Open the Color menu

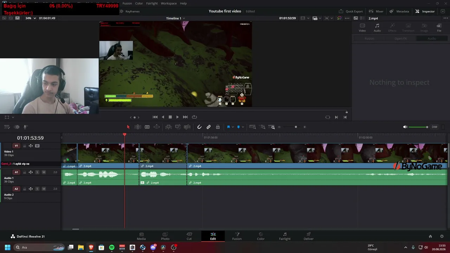pyautogui.click(x=139, y=3)
